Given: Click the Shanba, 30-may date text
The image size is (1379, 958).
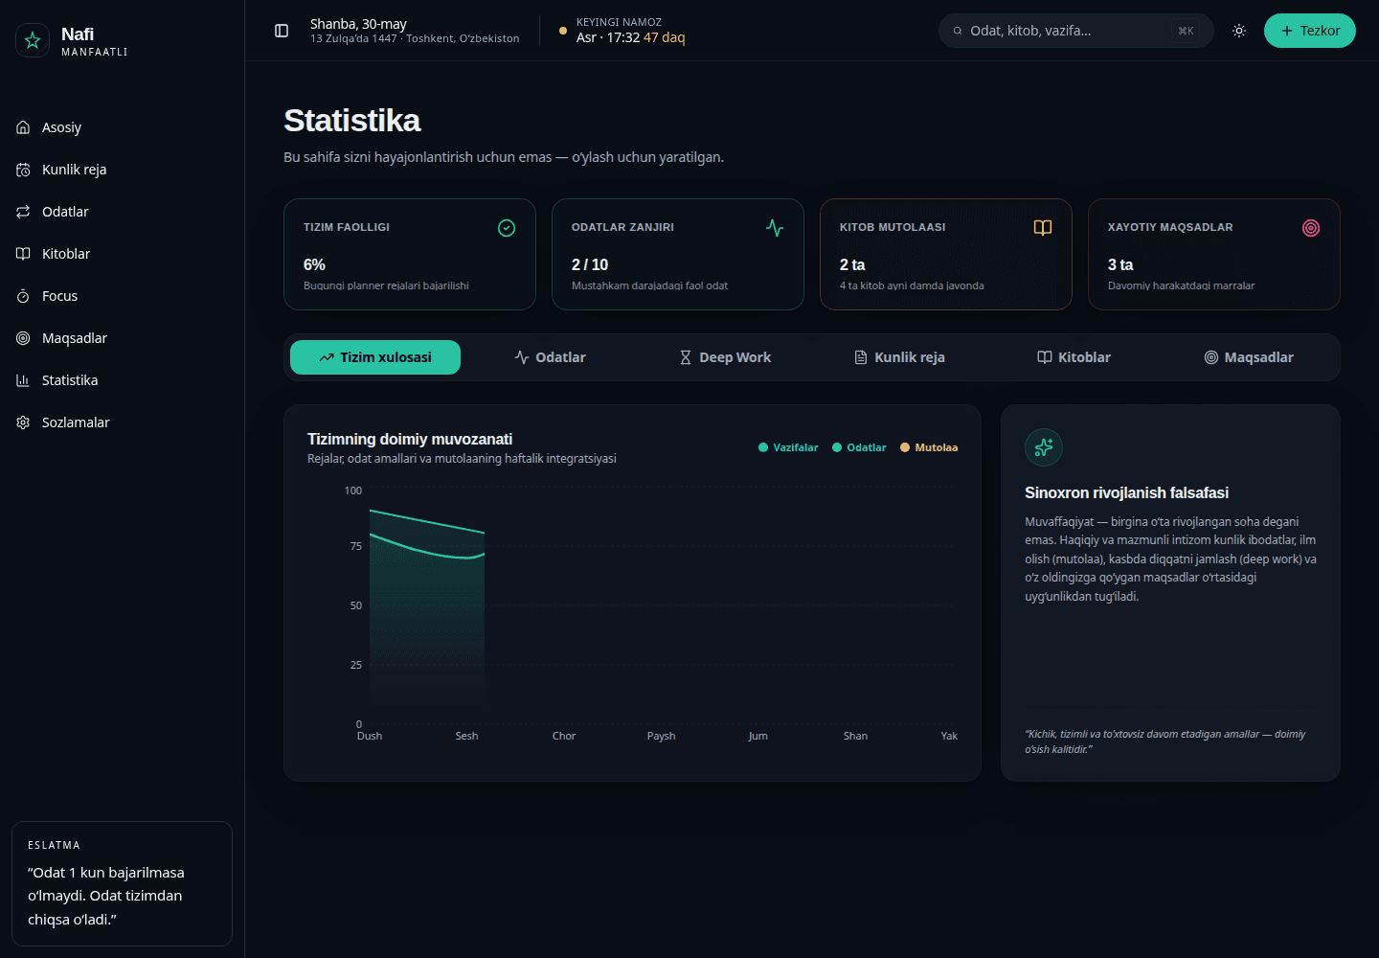Looking at the screenshot, I should (358, 24).
